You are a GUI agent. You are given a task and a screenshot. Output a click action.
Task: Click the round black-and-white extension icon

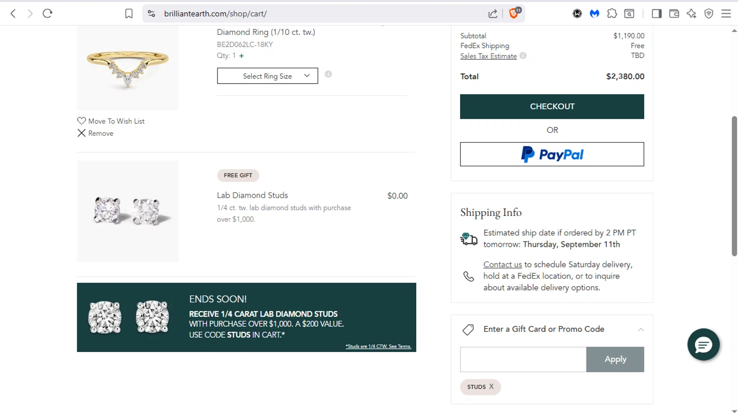click(577, 14)
